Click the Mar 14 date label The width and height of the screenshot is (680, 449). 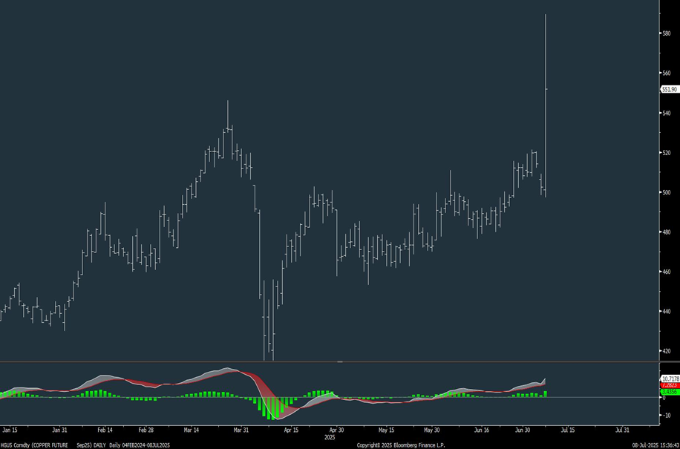[x=192, y=430]
